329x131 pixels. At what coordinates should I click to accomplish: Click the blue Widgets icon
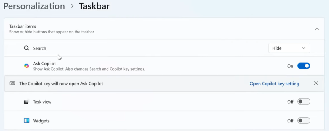click(x=27, y=121)
